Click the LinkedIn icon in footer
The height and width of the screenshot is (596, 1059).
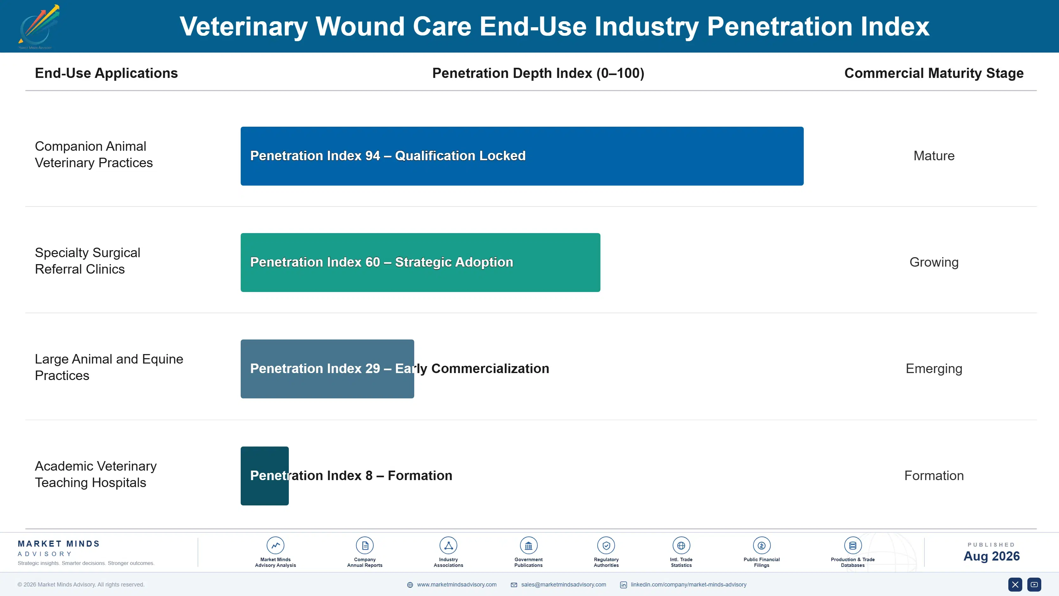coord(623,585)
